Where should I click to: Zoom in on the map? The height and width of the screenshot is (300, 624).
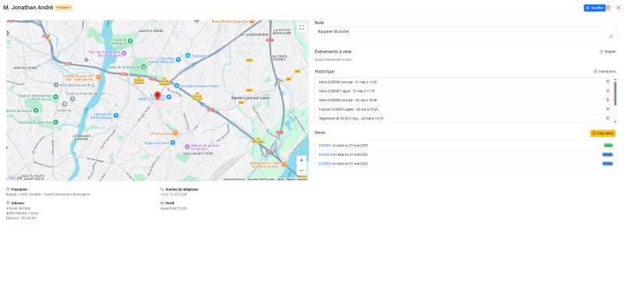pyautogui.click(x=301, y=161)
